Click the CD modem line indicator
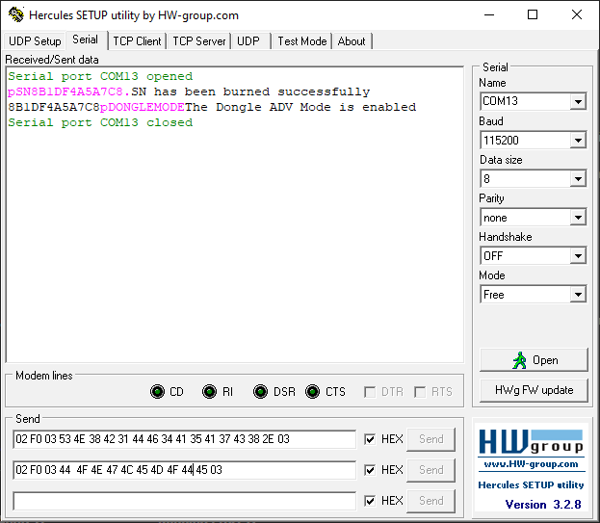600x523 pixels. [x=158, y=391]
